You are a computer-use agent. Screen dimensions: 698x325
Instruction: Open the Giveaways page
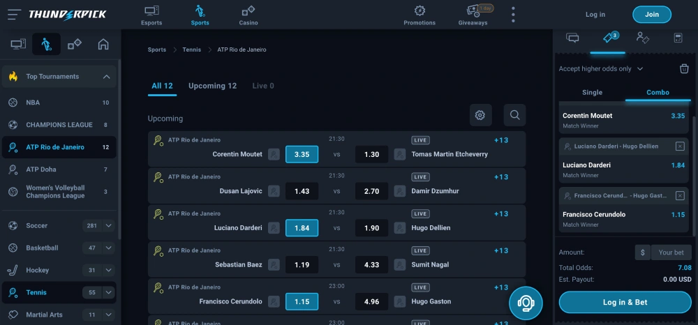[473, 15]
